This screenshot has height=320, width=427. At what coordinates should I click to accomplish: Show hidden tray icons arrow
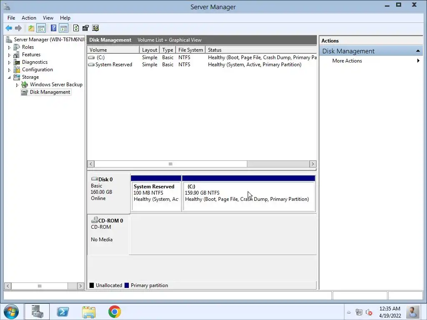[349, 312]
